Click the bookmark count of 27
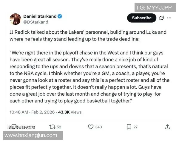This screenshot has width=179, height=143. [x=135, y=127]
